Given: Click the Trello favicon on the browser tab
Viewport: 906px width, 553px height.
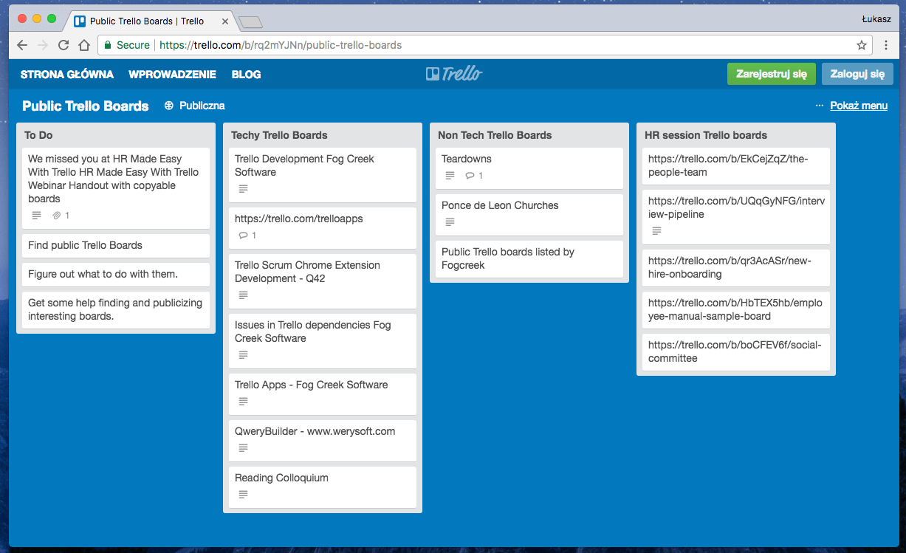Looking at the screenshot, I should pyautogui.click(x=80, y=21).
